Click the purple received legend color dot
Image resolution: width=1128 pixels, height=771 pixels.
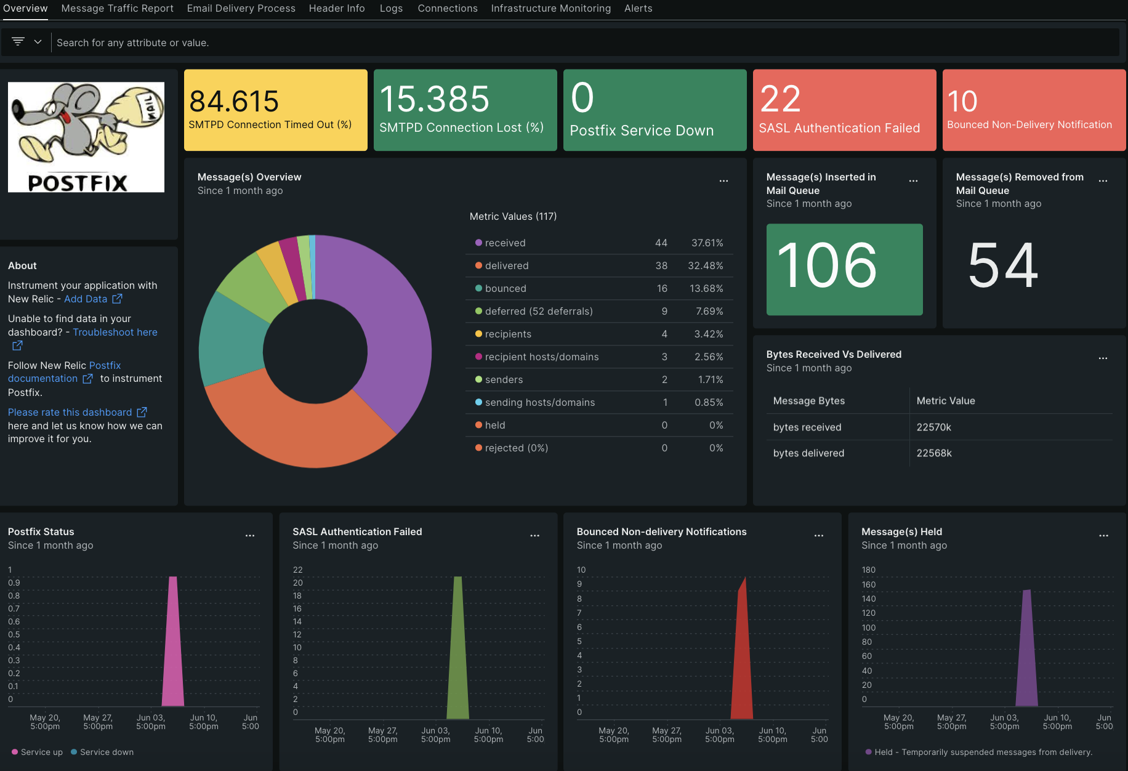click(478, 243)
